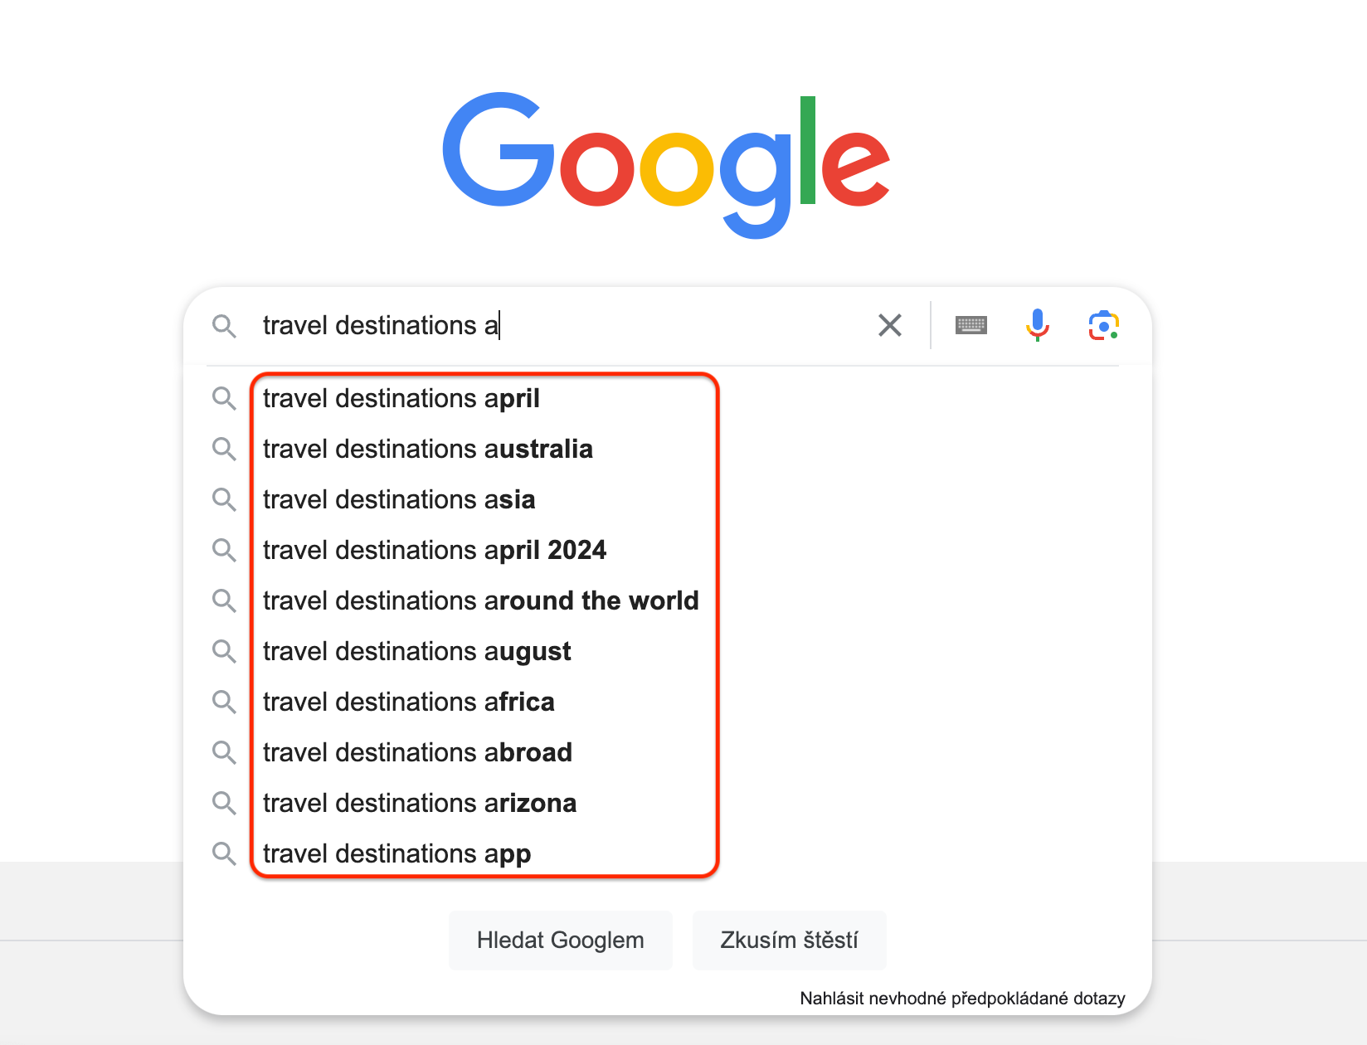Viewport: 1367px width, 1045px height.
Task: Click the magnifier icon inside the search bar
Action: click(224, 326)
